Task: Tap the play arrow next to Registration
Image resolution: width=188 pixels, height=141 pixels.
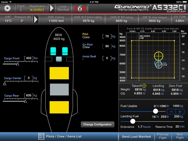Action: [x=52, y=8]
